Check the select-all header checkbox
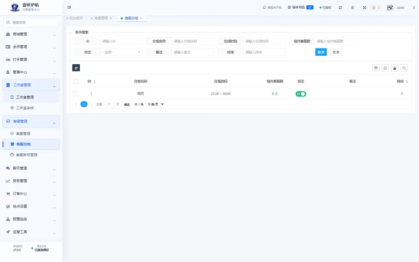The image size is (419, 262). [76, 82]
